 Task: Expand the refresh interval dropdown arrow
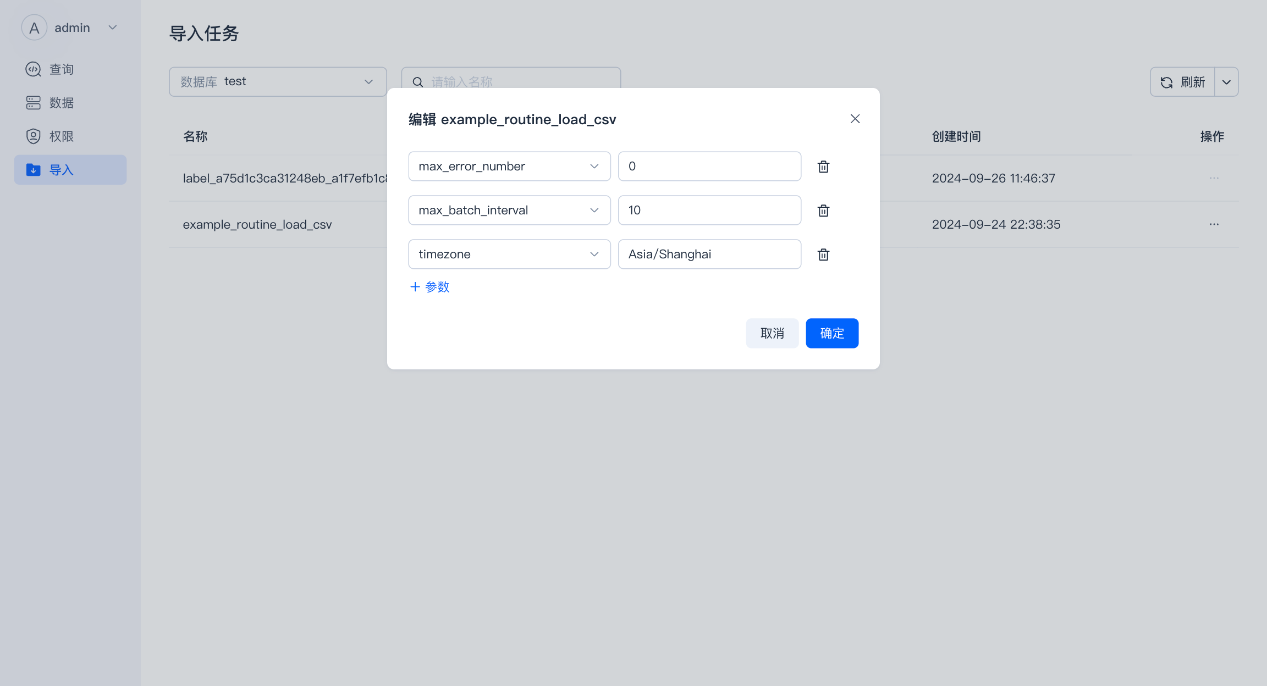click(x=1226, y=82)
